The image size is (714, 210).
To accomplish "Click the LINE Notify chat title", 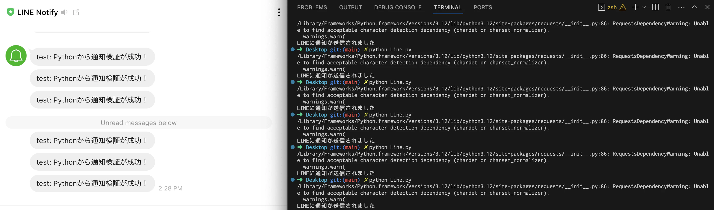I will (x=37, y=12).
